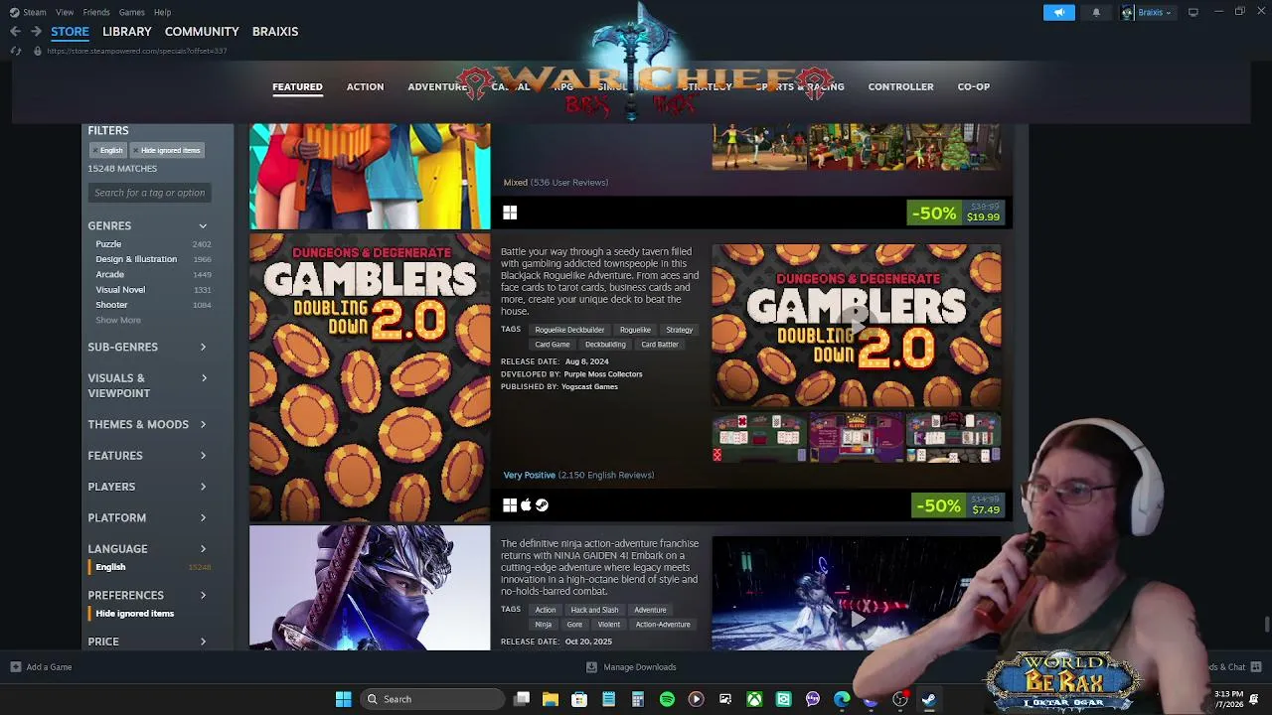Expand the Themes & Moods section

(147, 424)
